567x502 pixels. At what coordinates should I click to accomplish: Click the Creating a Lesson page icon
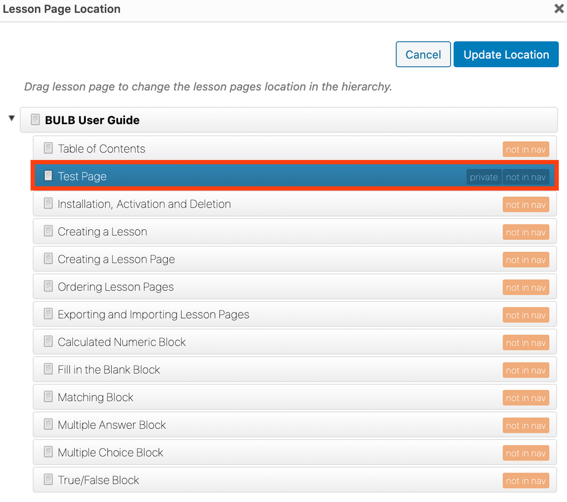(x=48, y=231)
